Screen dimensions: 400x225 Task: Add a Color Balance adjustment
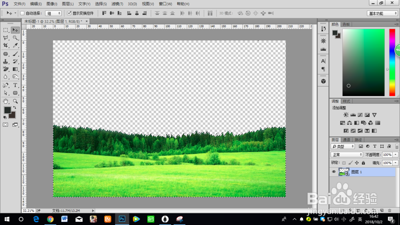pos(350,123)
